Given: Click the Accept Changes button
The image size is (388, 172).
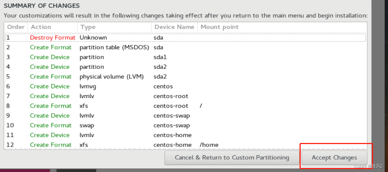Looking at the screenshot, I should point(334,157).
